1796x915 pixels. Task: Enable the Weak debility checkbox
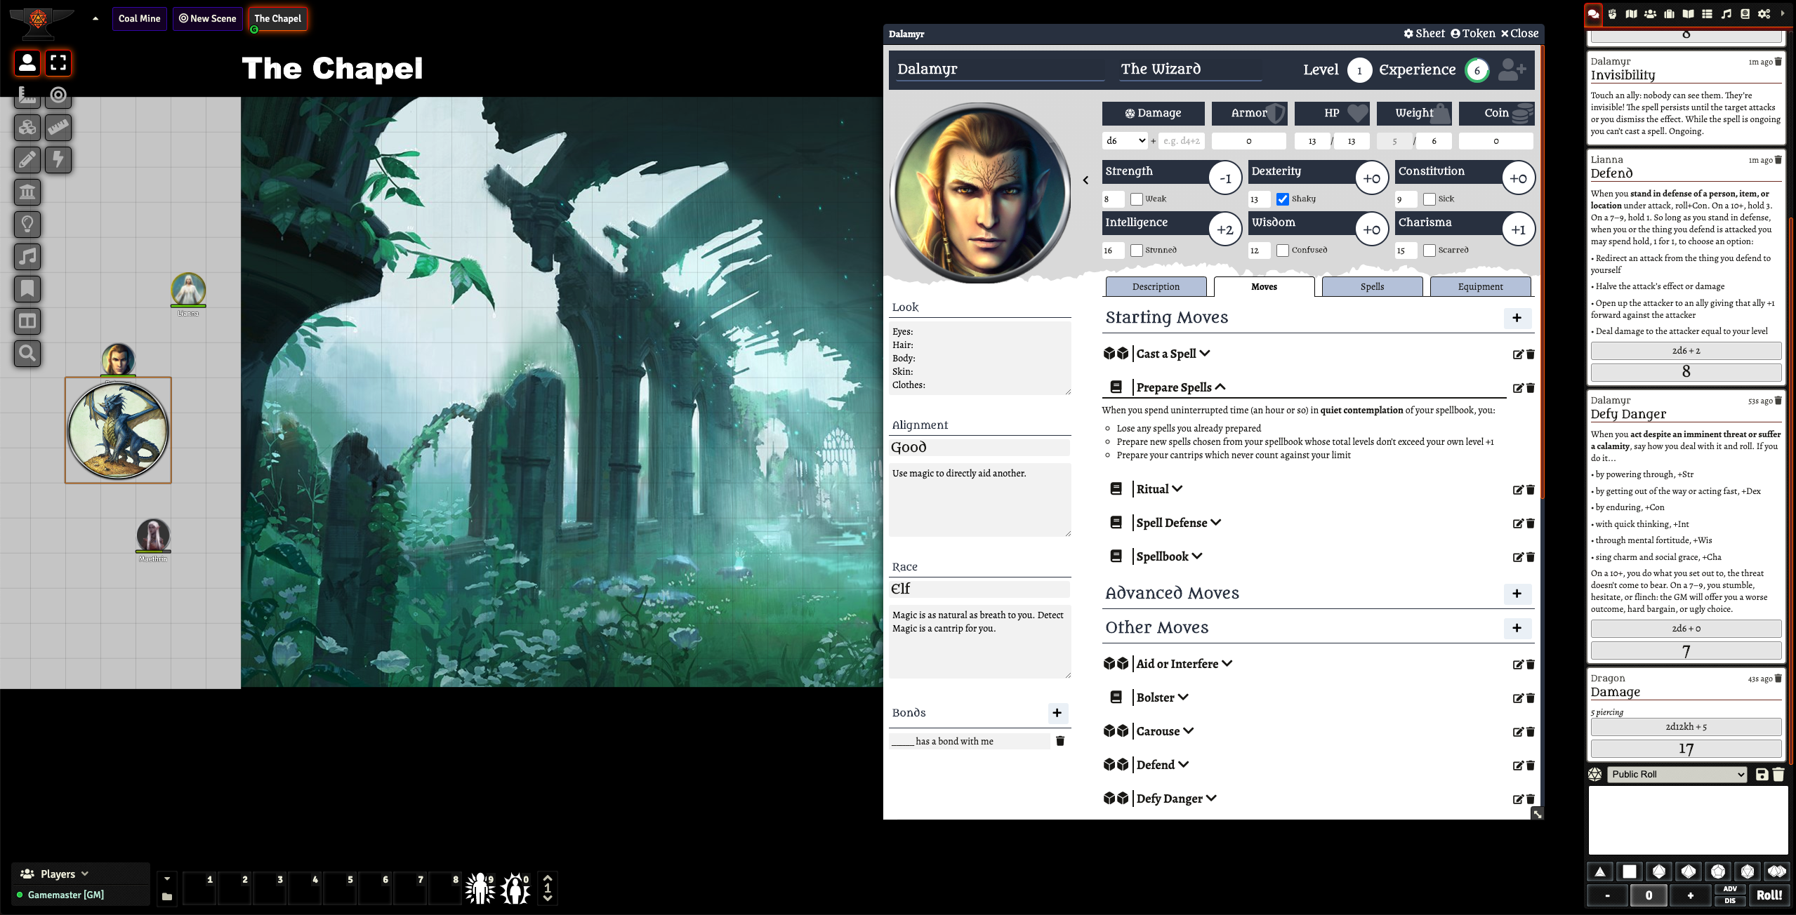[x=1136, y=199]
